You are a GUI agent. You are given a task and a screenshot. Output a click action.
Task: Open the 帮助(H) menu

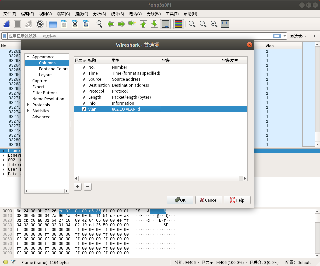[x=190, y=14]
